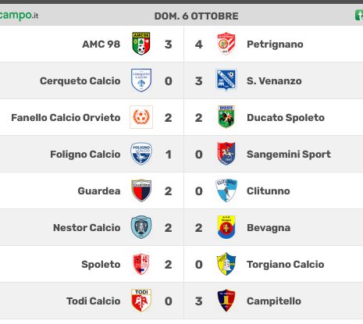Open the Nestor Calcio badge
This screenshot has height=324, width=363.
(x=141, y=227)
